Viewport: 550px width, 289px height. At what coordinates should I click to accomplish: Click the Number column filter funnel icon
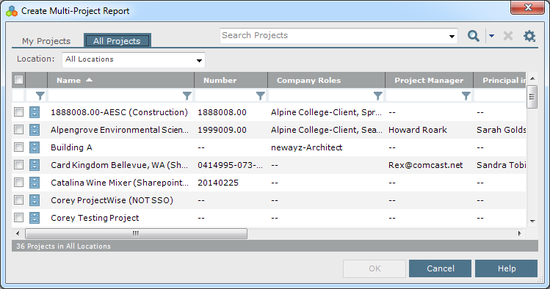pos(260,95)
